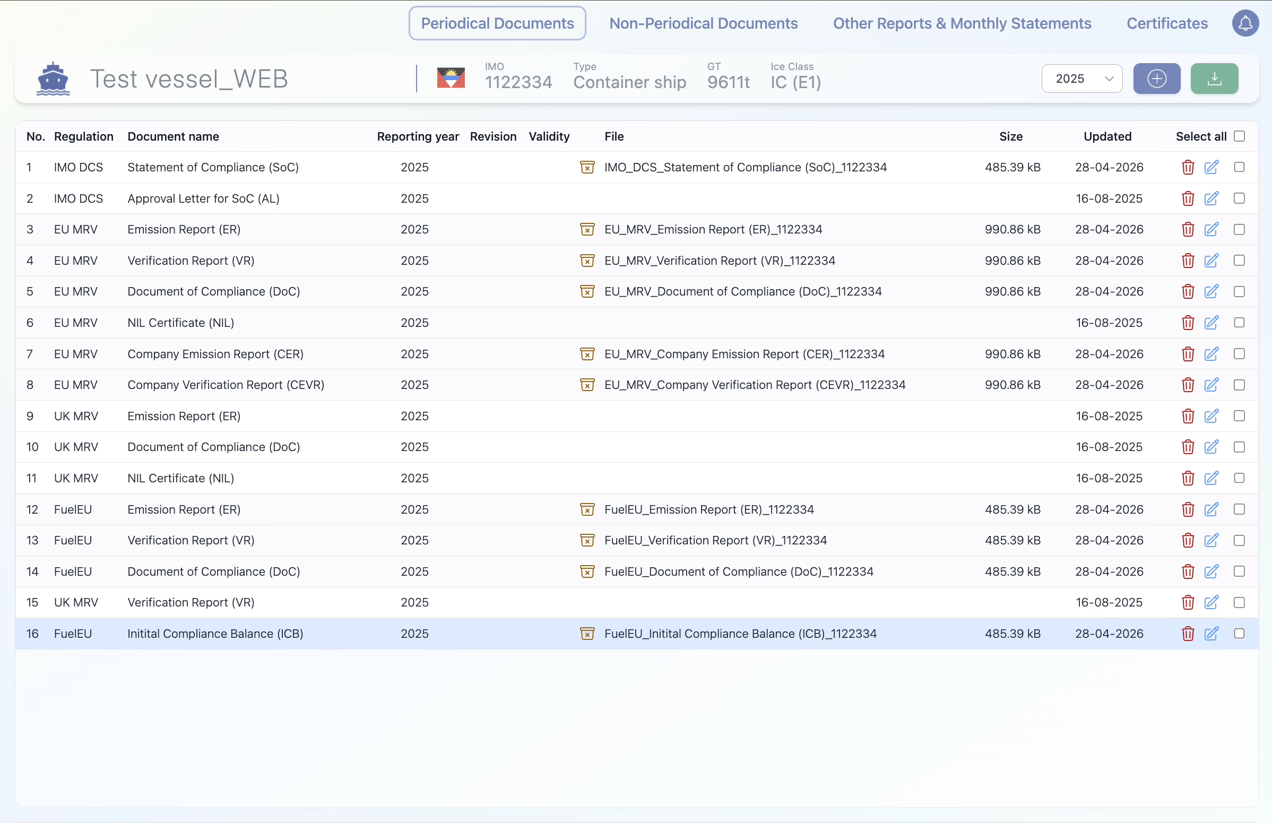Open file EU_MRV_Verification Report (VR)_1122334
1272x823 pixels.
coord(720,260)
